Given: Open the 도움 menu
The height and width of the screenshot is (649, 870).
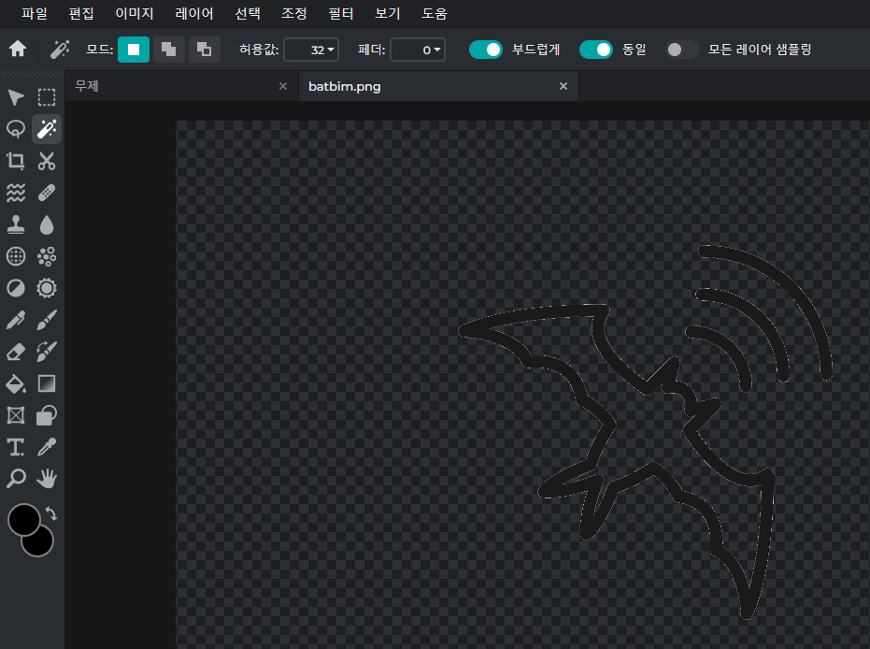Looking at the screenshot, I should pos(434,13).
